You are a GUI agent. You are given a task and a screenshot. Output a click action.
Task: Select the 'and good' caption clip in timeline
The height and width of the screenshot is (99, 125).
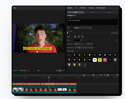[73, 84]
